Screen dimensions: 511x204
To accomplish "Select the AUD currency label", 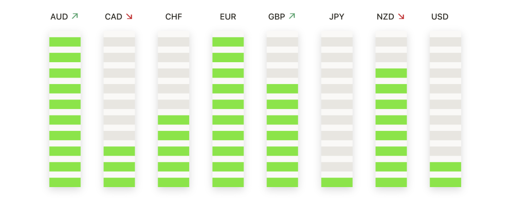I will point(59,17).
